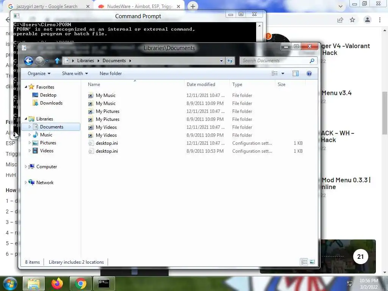Click the New folder button
This screenshot has width=388, height=291.
click(x=111, y=74)
